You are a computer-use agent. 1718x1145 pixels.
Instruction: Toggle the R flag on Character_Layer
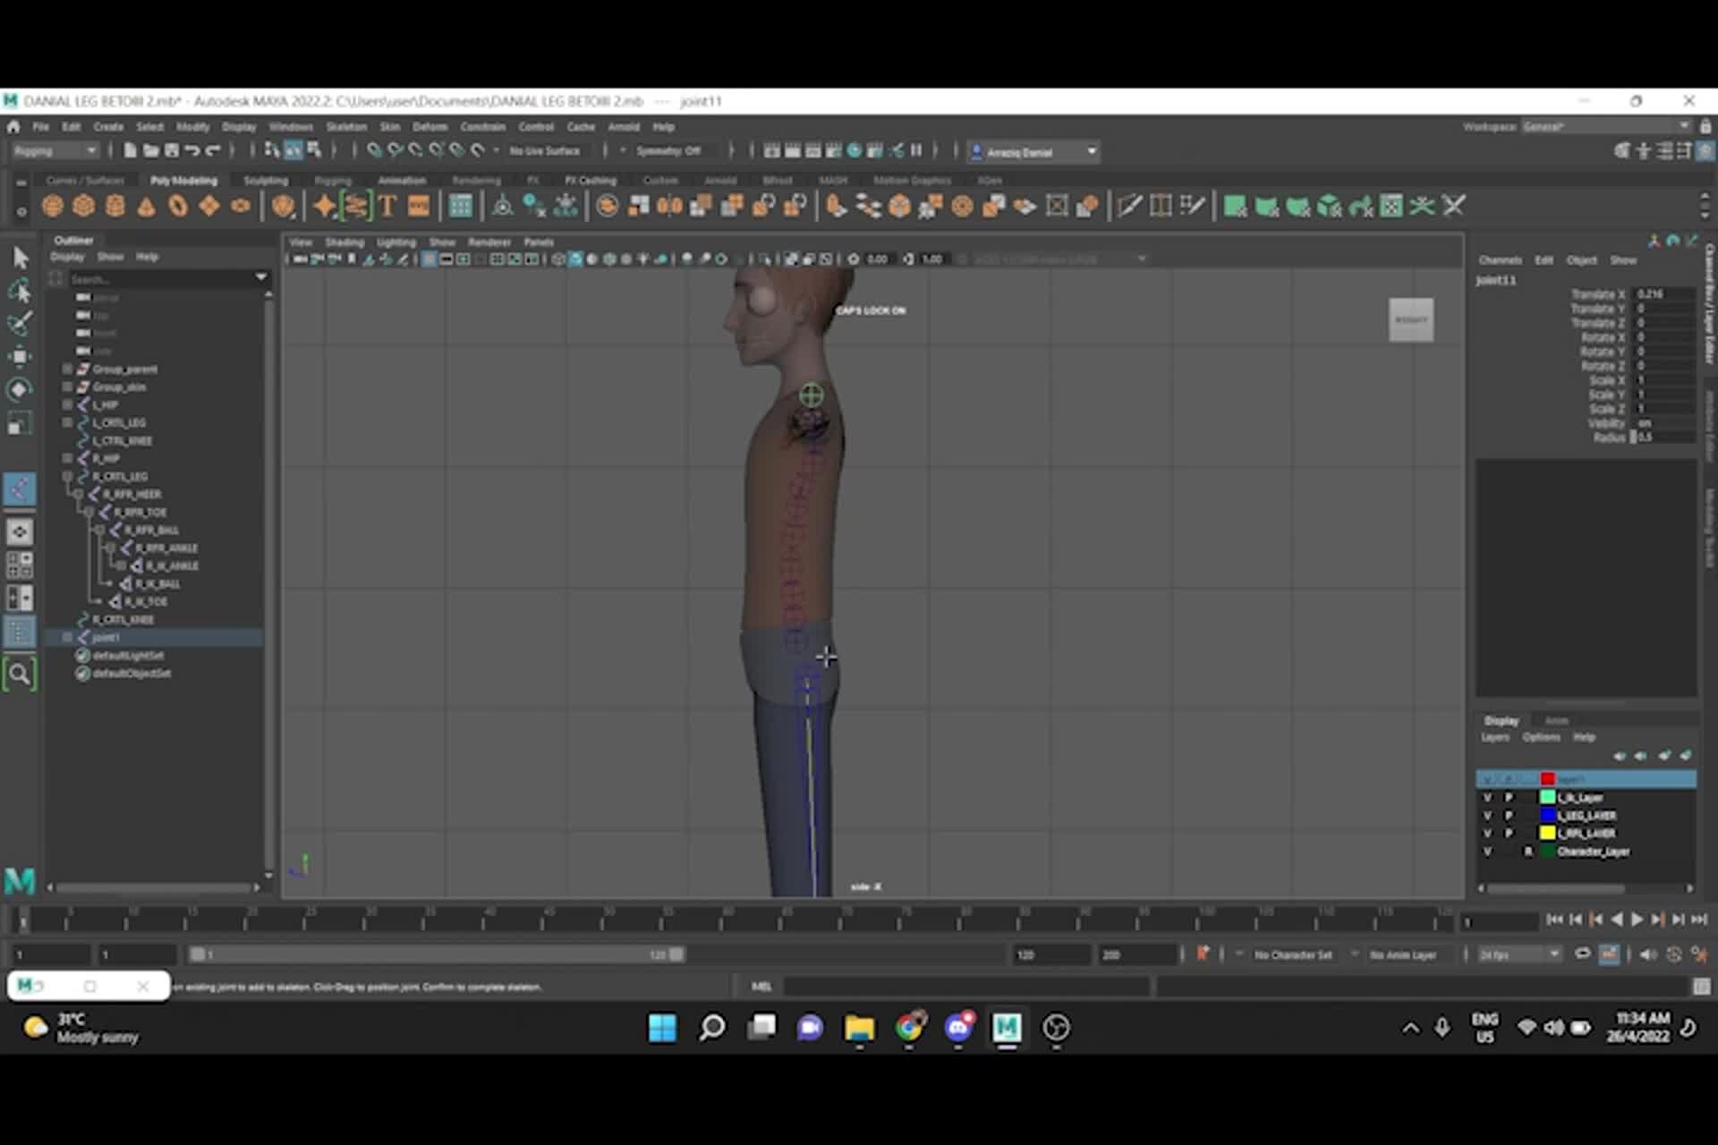[x=1528, y=852]
